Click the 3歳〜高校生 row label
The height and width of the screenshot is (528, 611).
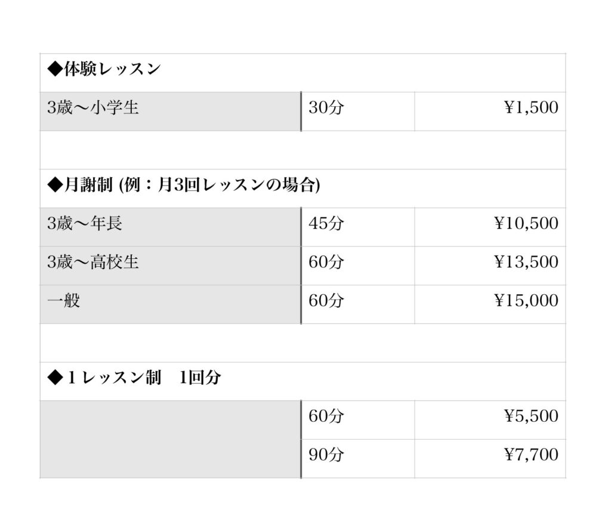click(170, 265)
